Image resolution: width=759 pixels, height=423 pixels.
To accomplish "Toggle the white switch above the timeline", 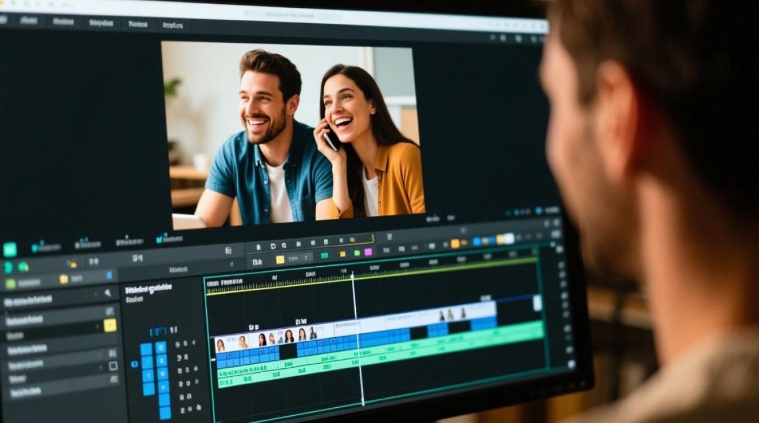I will (x=508, y=239).
